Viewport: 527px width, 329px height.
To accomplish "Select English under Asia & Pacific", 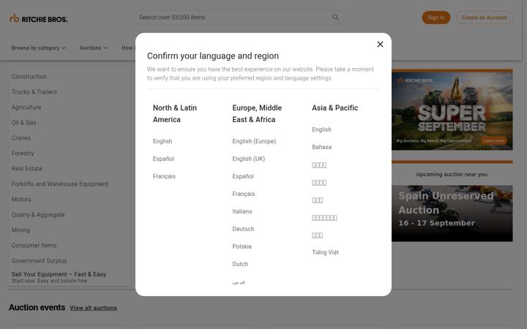I will 321,129.
